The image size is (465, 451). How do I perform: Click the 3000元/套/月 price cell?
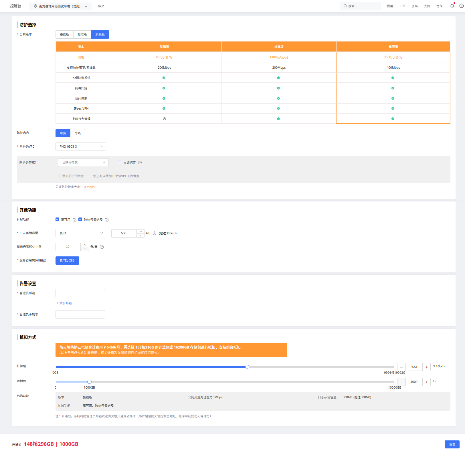[x=393, y=57]
